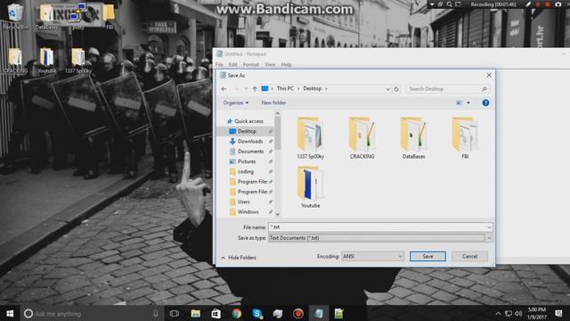Click Desktop in the address path
Screen dimensions: 570x321
pos(313,88)
